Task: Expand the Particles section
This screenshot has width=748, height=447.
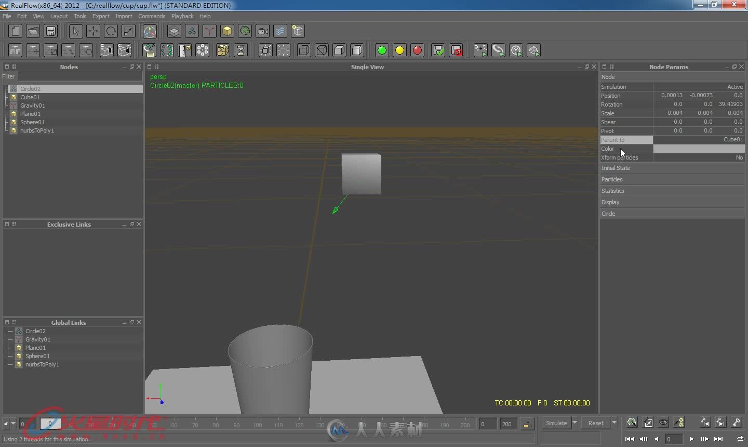Action: pos(672,179)
